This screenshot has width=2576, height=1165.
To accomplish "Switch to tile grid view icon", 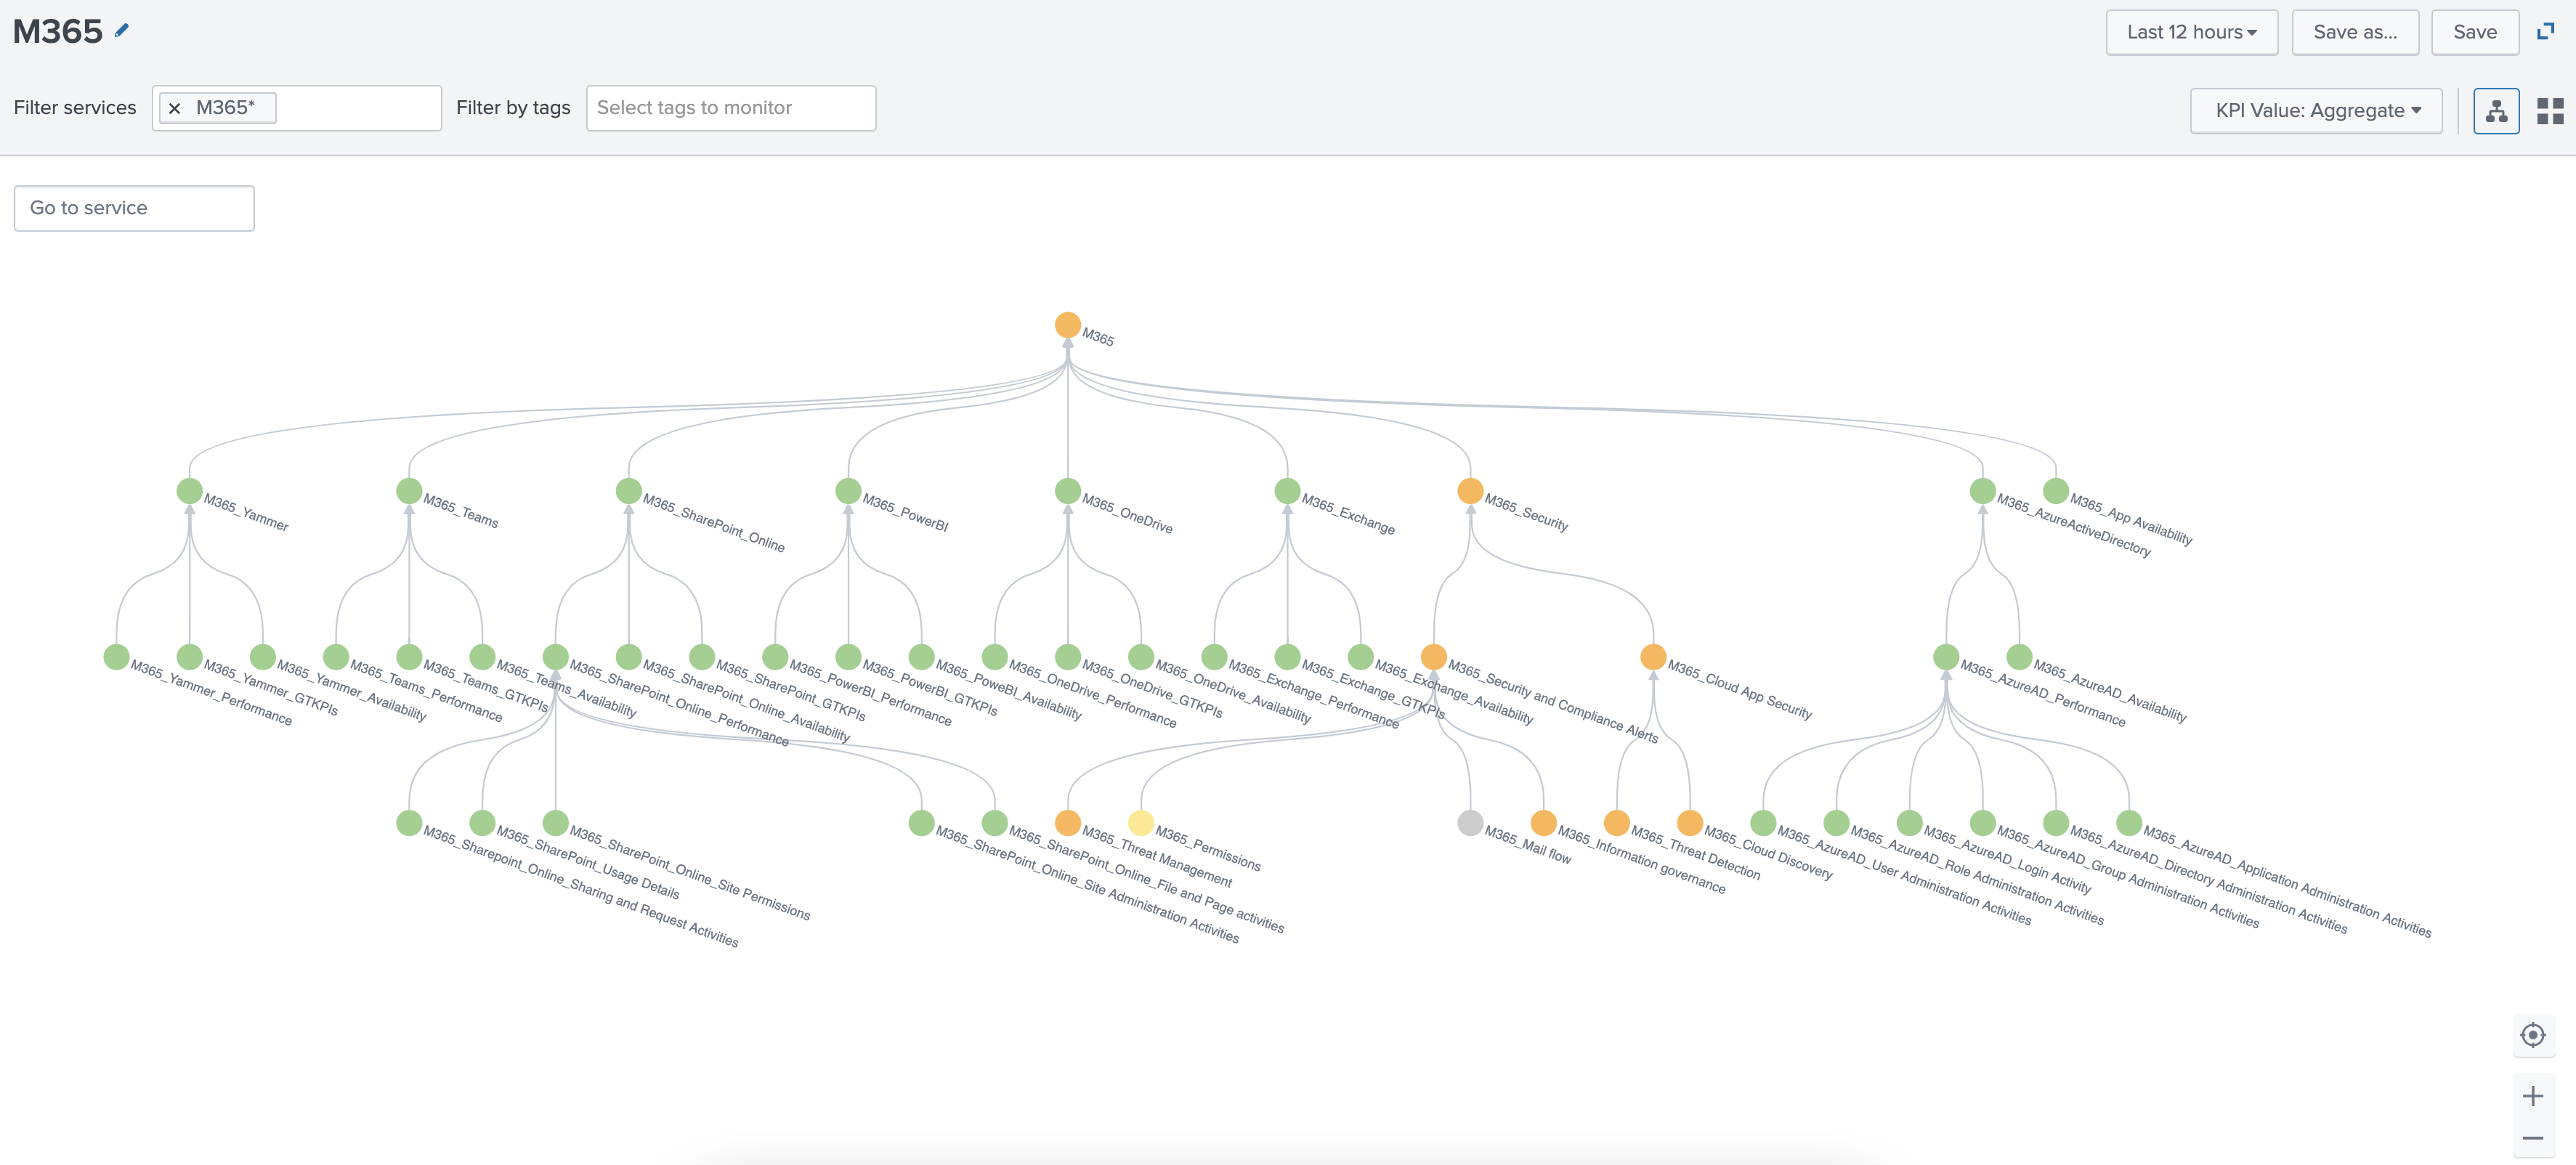I will click(2550, 110).
